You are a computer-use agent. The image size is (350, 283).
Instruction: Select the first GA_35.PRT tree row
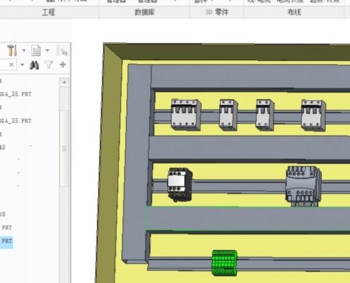pyautogui.click(x=16, y=94)
